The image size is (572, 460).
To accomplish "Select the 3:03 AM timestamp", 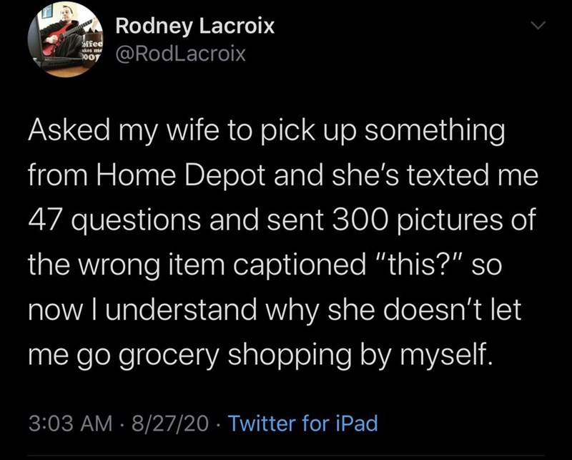I will tap(70, 424).
